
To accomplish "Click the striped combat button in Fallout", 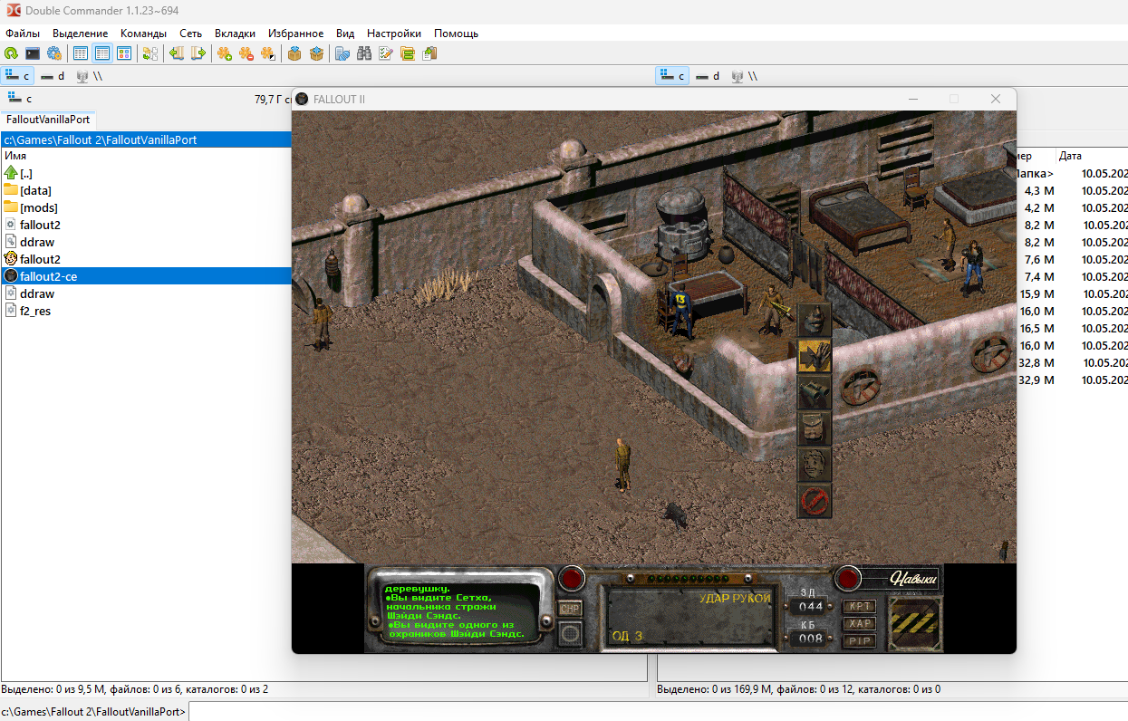I will pyautogui.click(x=914, y=623).
